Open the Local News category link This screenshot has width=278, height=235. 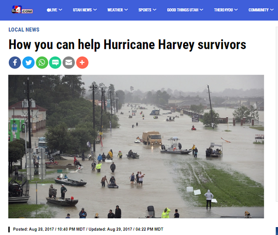coord(24,30)
